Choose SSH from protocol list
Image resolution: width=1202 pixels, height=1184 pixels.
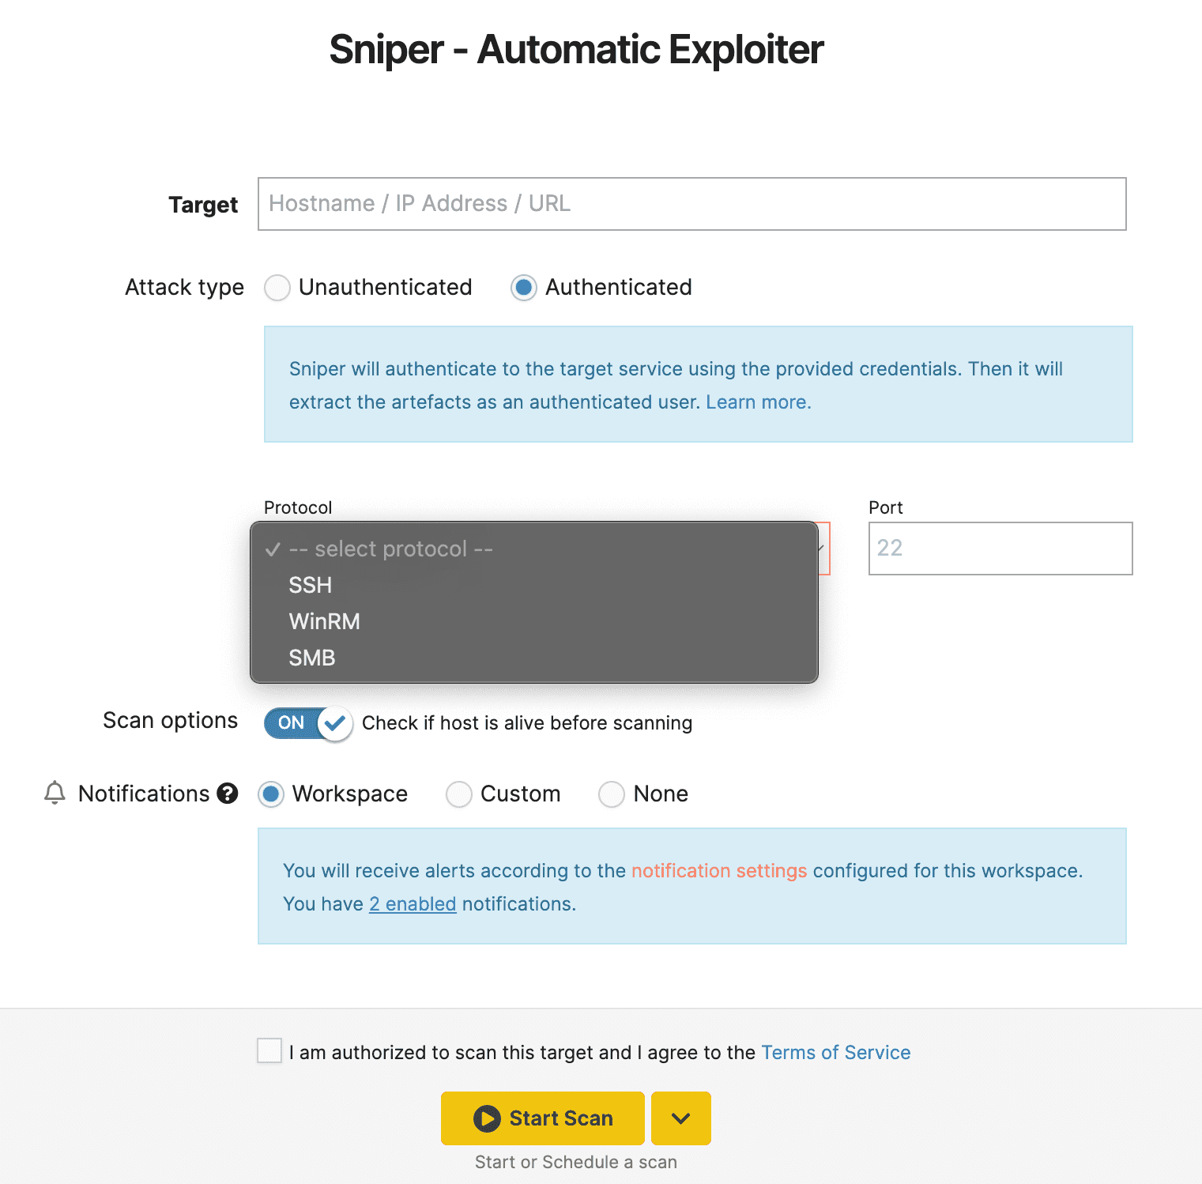pos(533,585)
